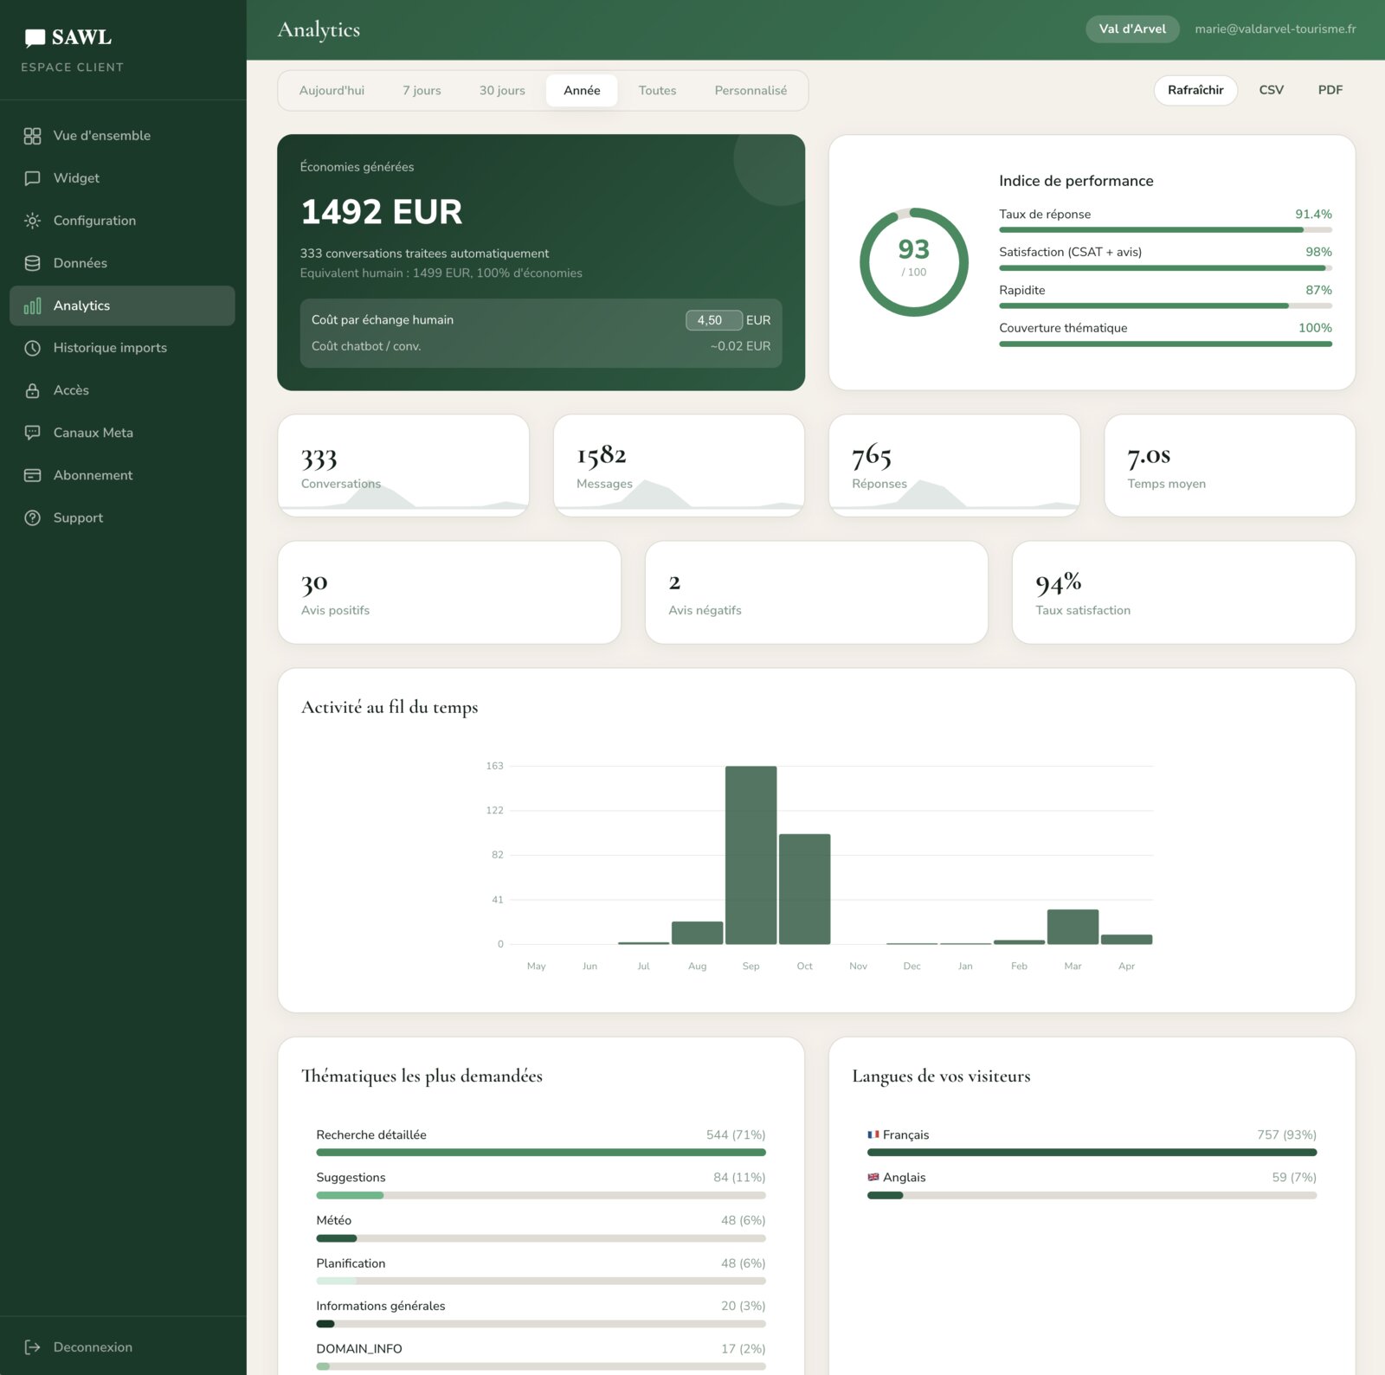Click the 'Satisfaction (CSAT + avis)' label
The image size is (1385, 1375).
[x=1070, y=252]
